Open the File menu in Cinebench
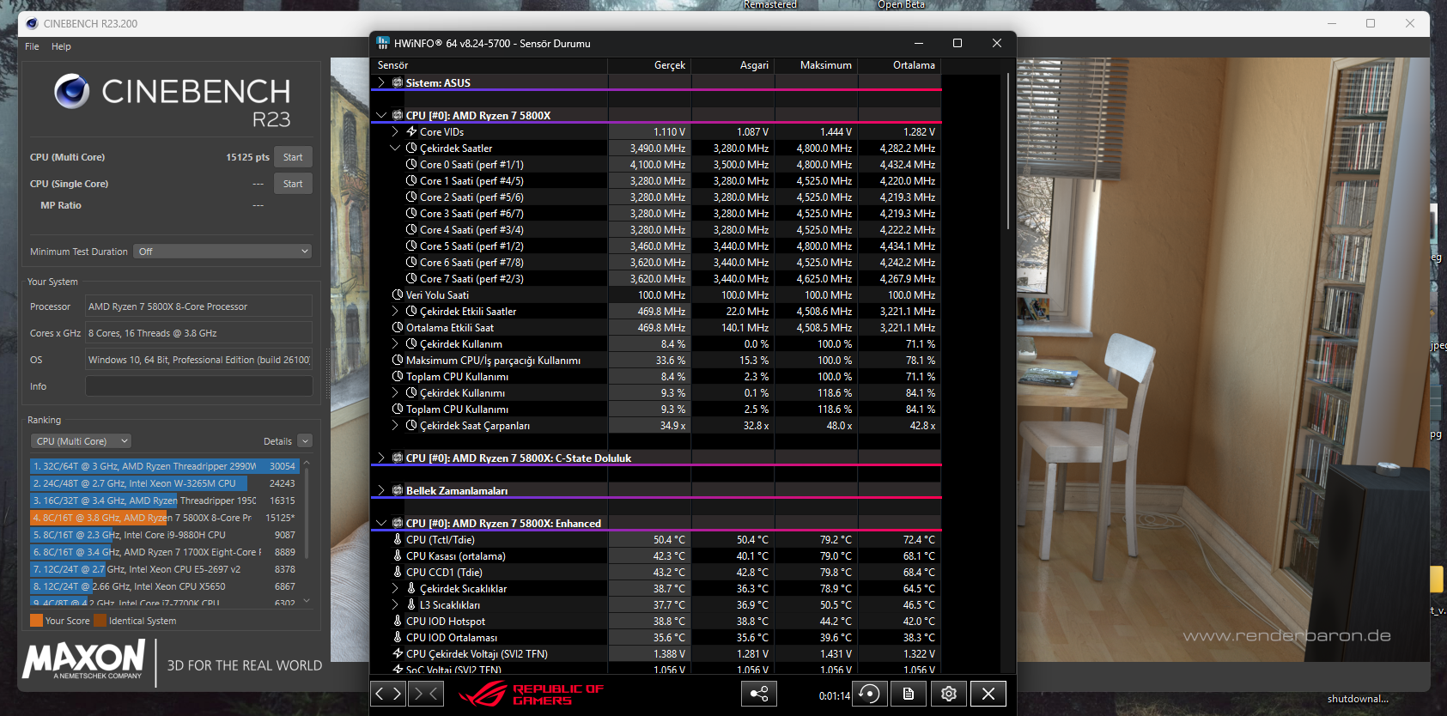 point(32,46)
